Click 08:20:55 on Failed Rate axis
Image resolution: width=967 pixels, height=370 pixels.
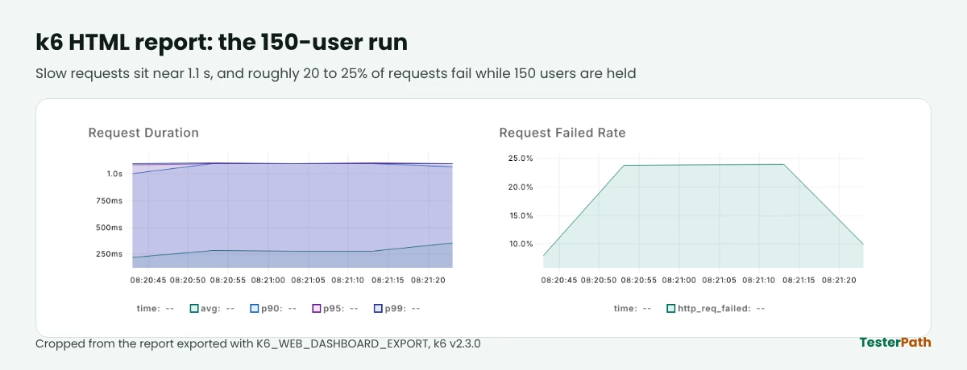639,281
